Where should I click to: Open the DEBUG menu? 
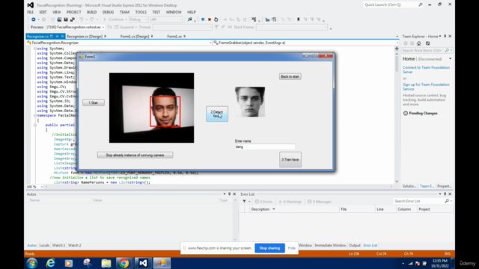(108, 12)
